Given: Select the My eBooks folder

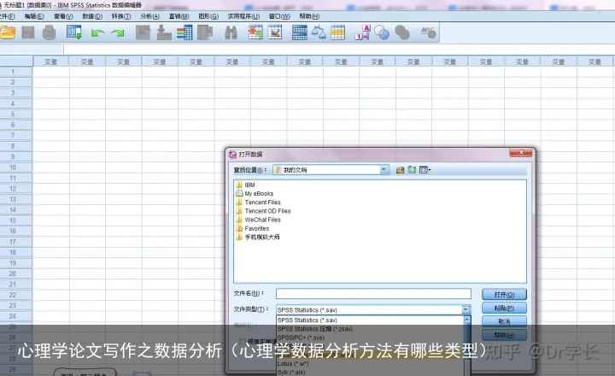Looking at the screenshot, I should (x=255, y=193).
